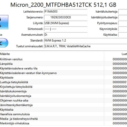Click the Siirtomoodi field
The image size is (127, 127).
tap(66, 29)
